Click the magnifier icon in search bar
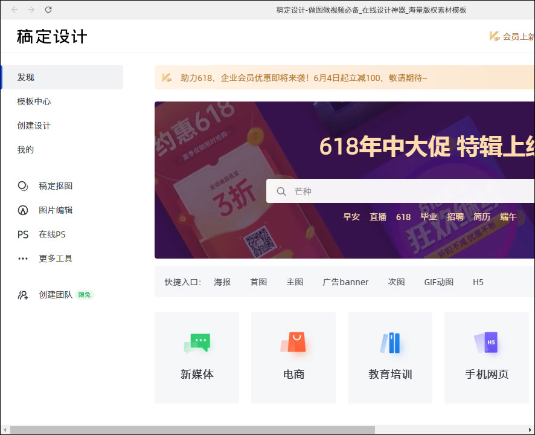Image resolution: width=535 pixels, height=435 pixels. 281,191
